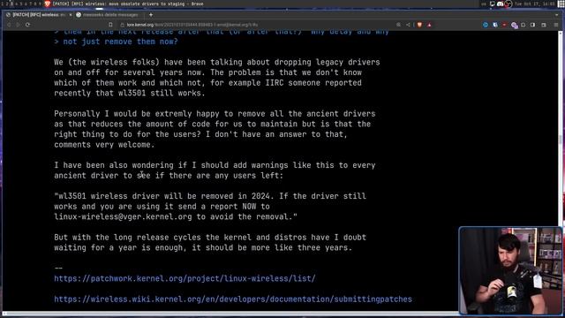View site information for lore.kernel.org
The image size is (565, 318).
123,25
